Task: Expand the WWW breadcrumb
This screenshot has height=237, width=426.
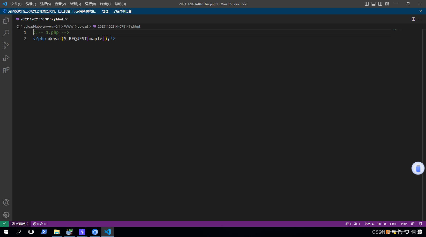Action: coord(69,26)
